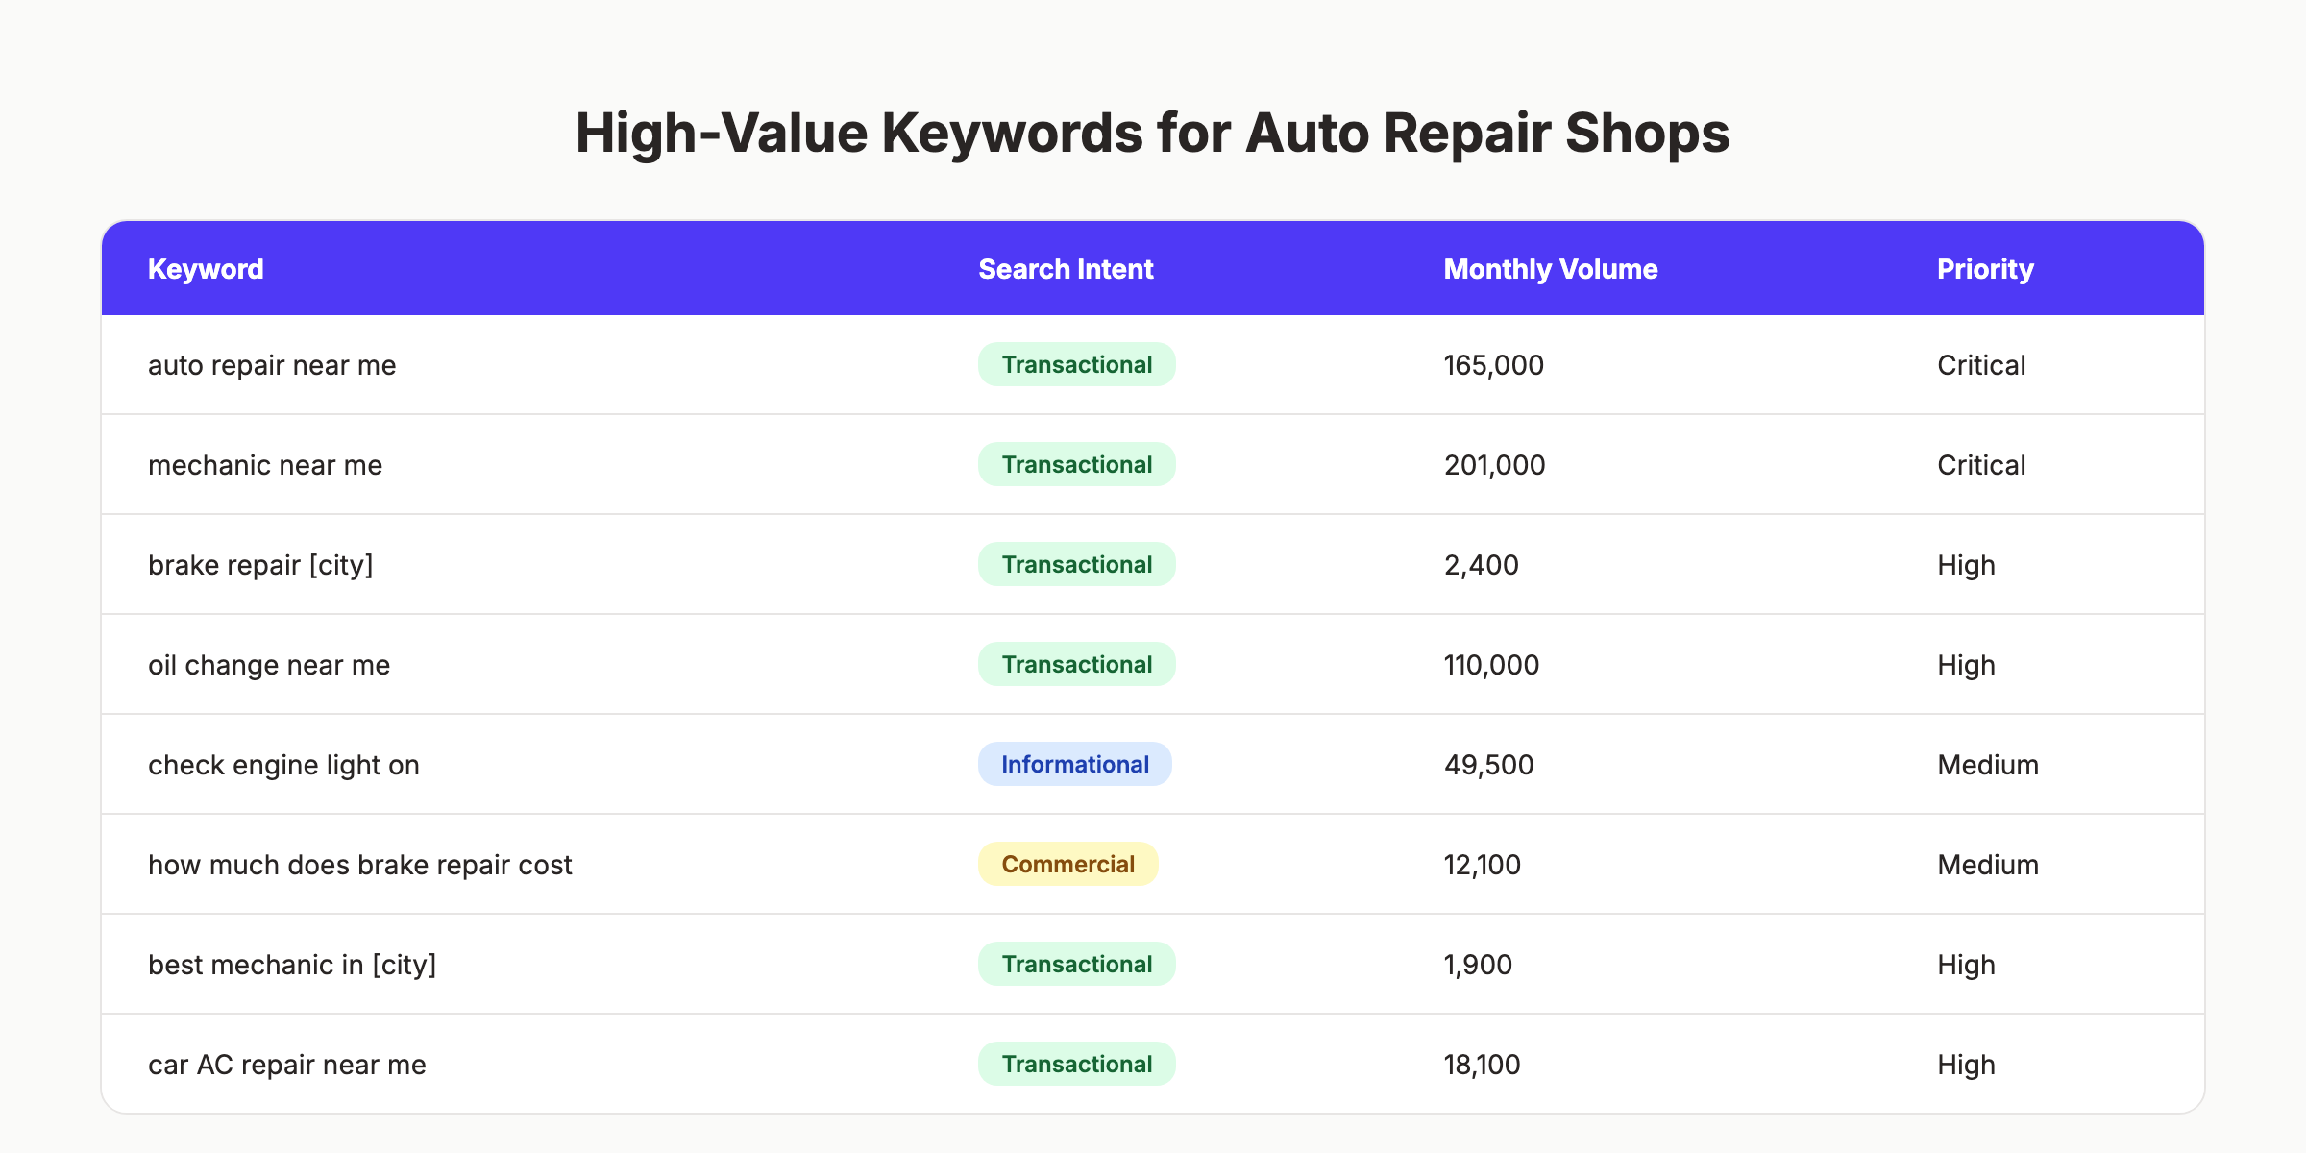2306x1153 pixels.
Task: Select the keyword check engine light on
Action: (282, 764)
